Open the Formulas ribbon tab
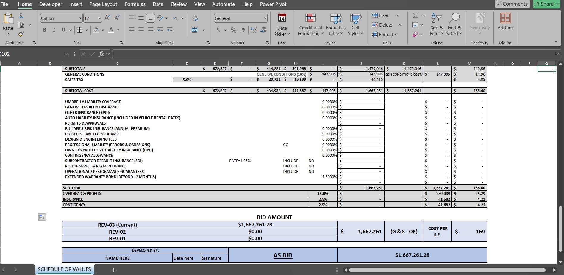The height and width of the screenshot is (275, 564). pos(135,4)
